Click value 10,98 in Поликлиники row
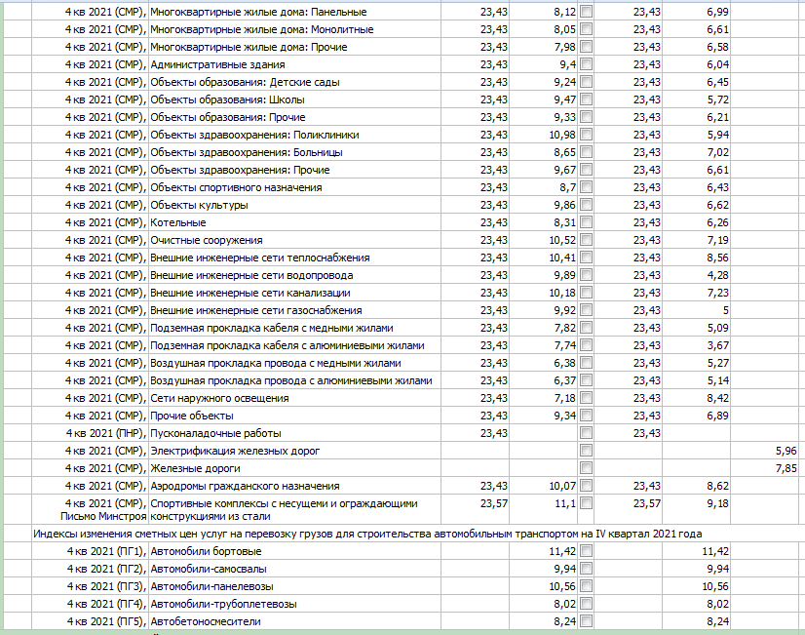Viewport: 805px width, 635px height. (562, 135)
